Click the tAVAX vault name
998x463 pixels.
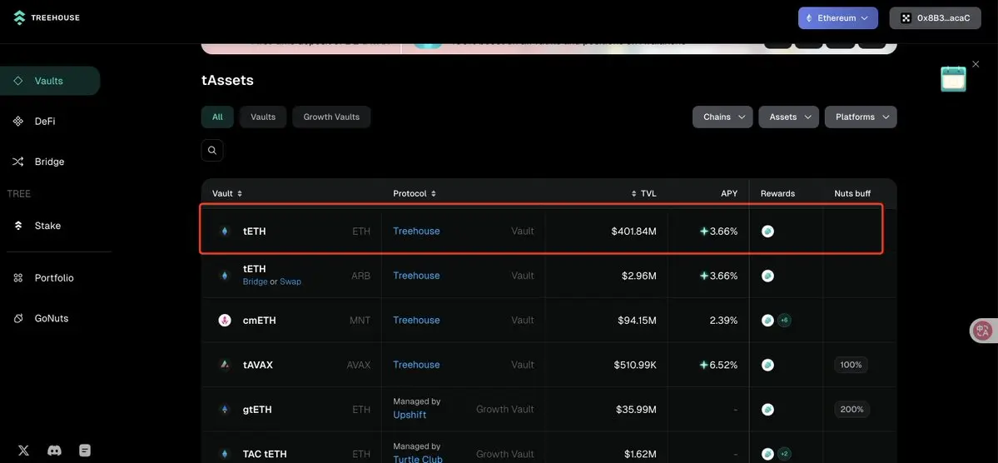[258, 365]
